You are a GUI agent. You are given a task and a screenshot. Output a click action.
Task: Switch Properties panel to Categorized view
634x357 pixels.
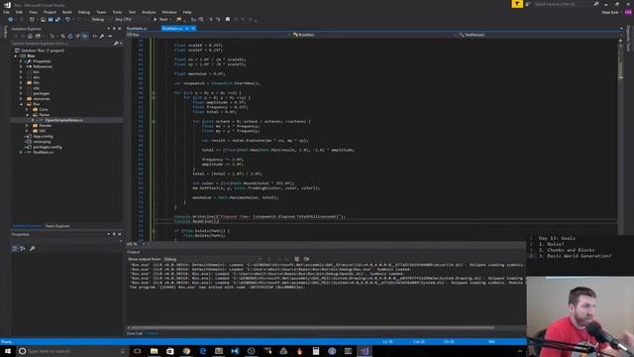15,249
